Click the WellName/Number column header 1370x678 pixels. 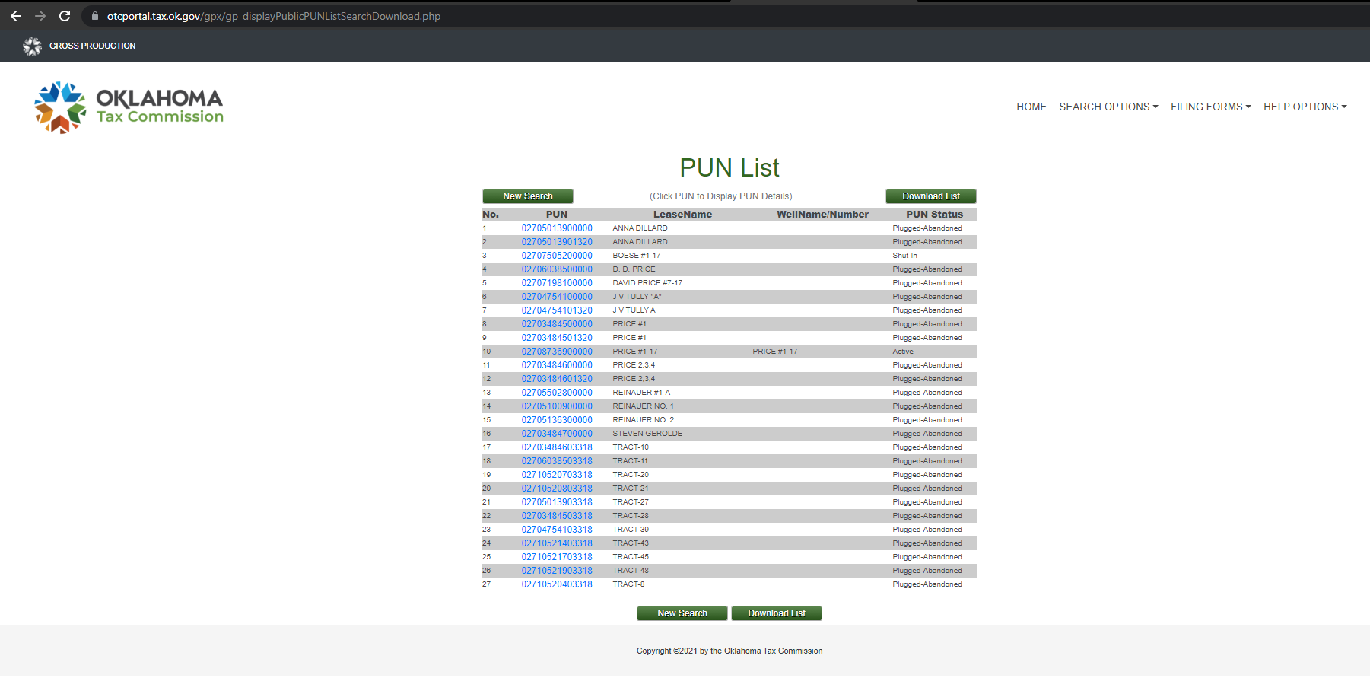click(x=822, y=215)
